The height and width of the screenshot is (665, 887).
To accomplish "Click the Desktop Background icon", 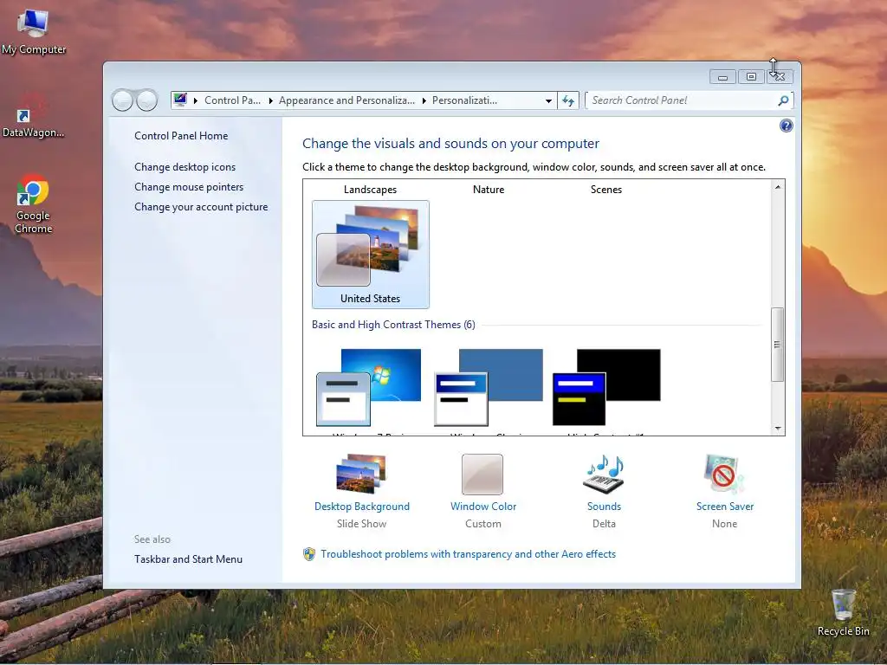I will (361, 474).
